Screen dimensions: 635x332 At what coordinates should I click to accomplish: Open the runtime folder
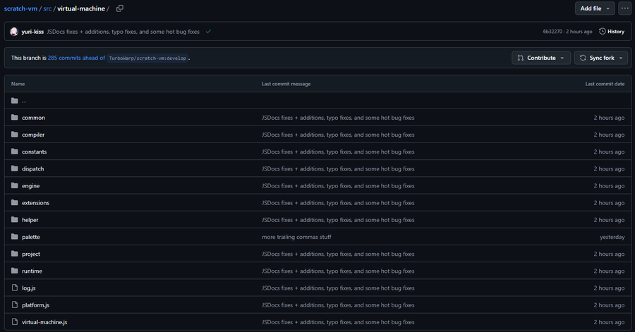click(x=32, y=271)
